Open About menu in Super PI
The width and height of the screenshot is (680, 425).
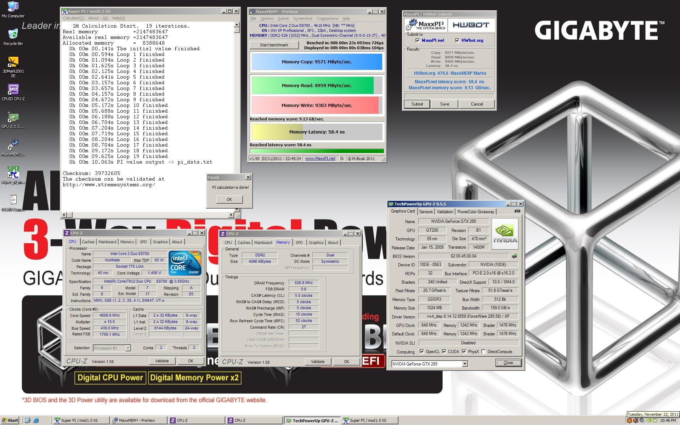(98, 18)
